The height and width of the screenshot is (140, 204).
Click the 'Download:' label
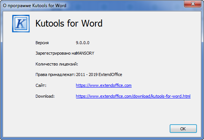tap(45, 96)
